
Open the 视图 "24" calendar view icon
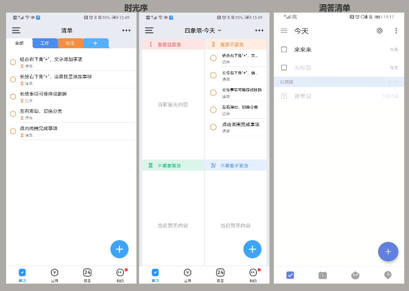[x=87, y=275]
